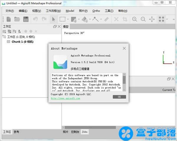Open the 帮助(H) menu
This screenshot has width=177, height=141.
(x=123, y=11)
